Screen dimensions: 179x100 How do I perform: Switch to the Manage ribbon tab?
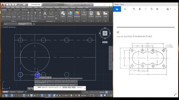point(38,10)
